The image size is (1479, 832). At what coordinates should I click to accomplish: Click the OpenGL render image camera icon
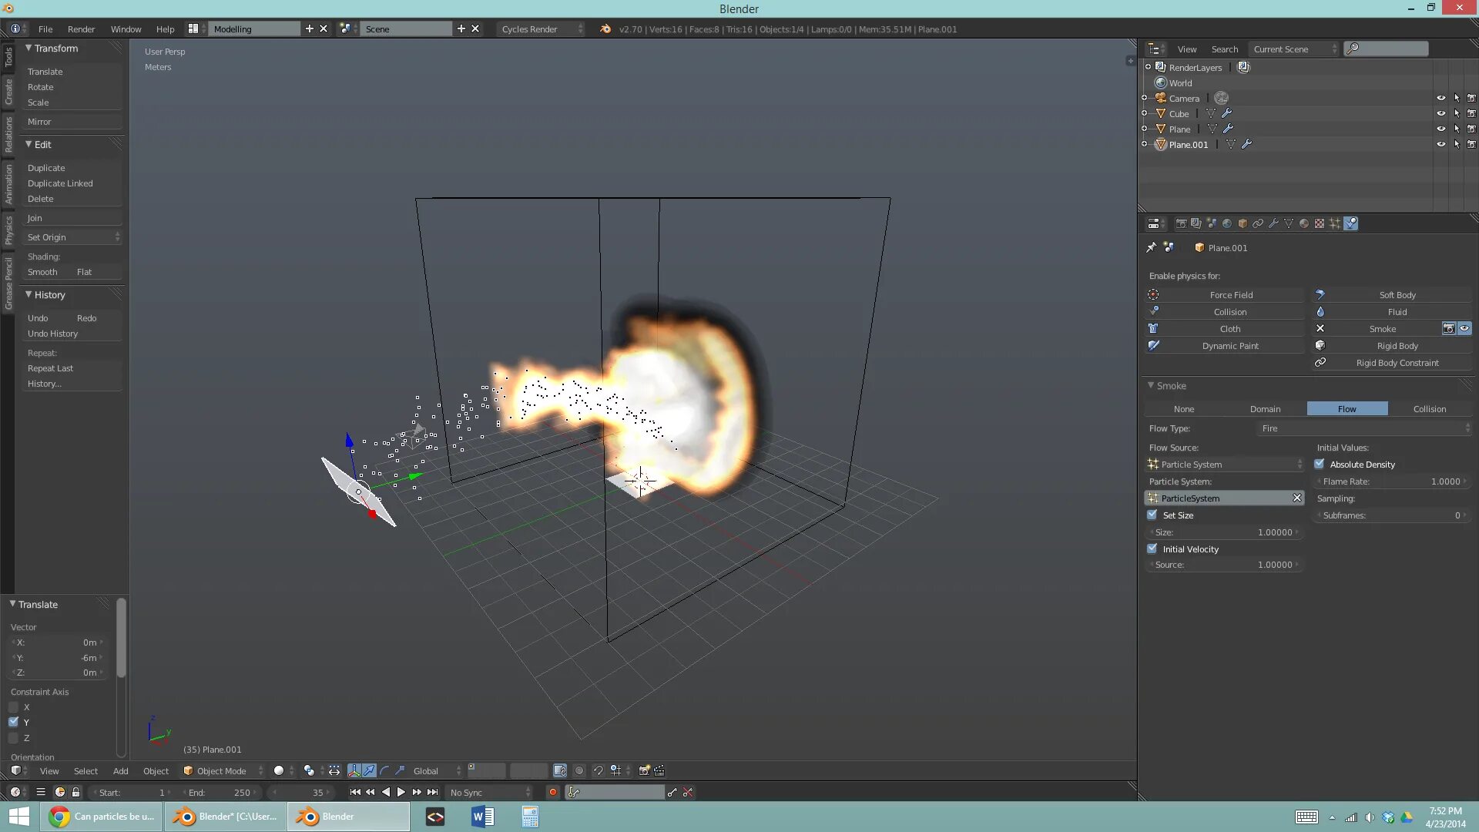pos(644,770)
